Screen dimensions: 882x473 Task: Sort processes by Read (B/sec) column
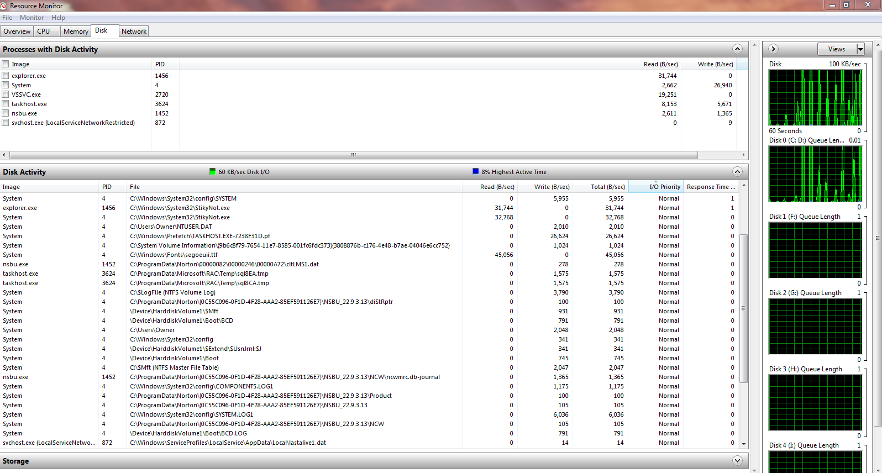click(660, 64)
